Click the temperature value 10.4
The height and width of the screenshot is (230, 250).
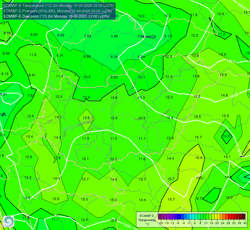(86, 98)
